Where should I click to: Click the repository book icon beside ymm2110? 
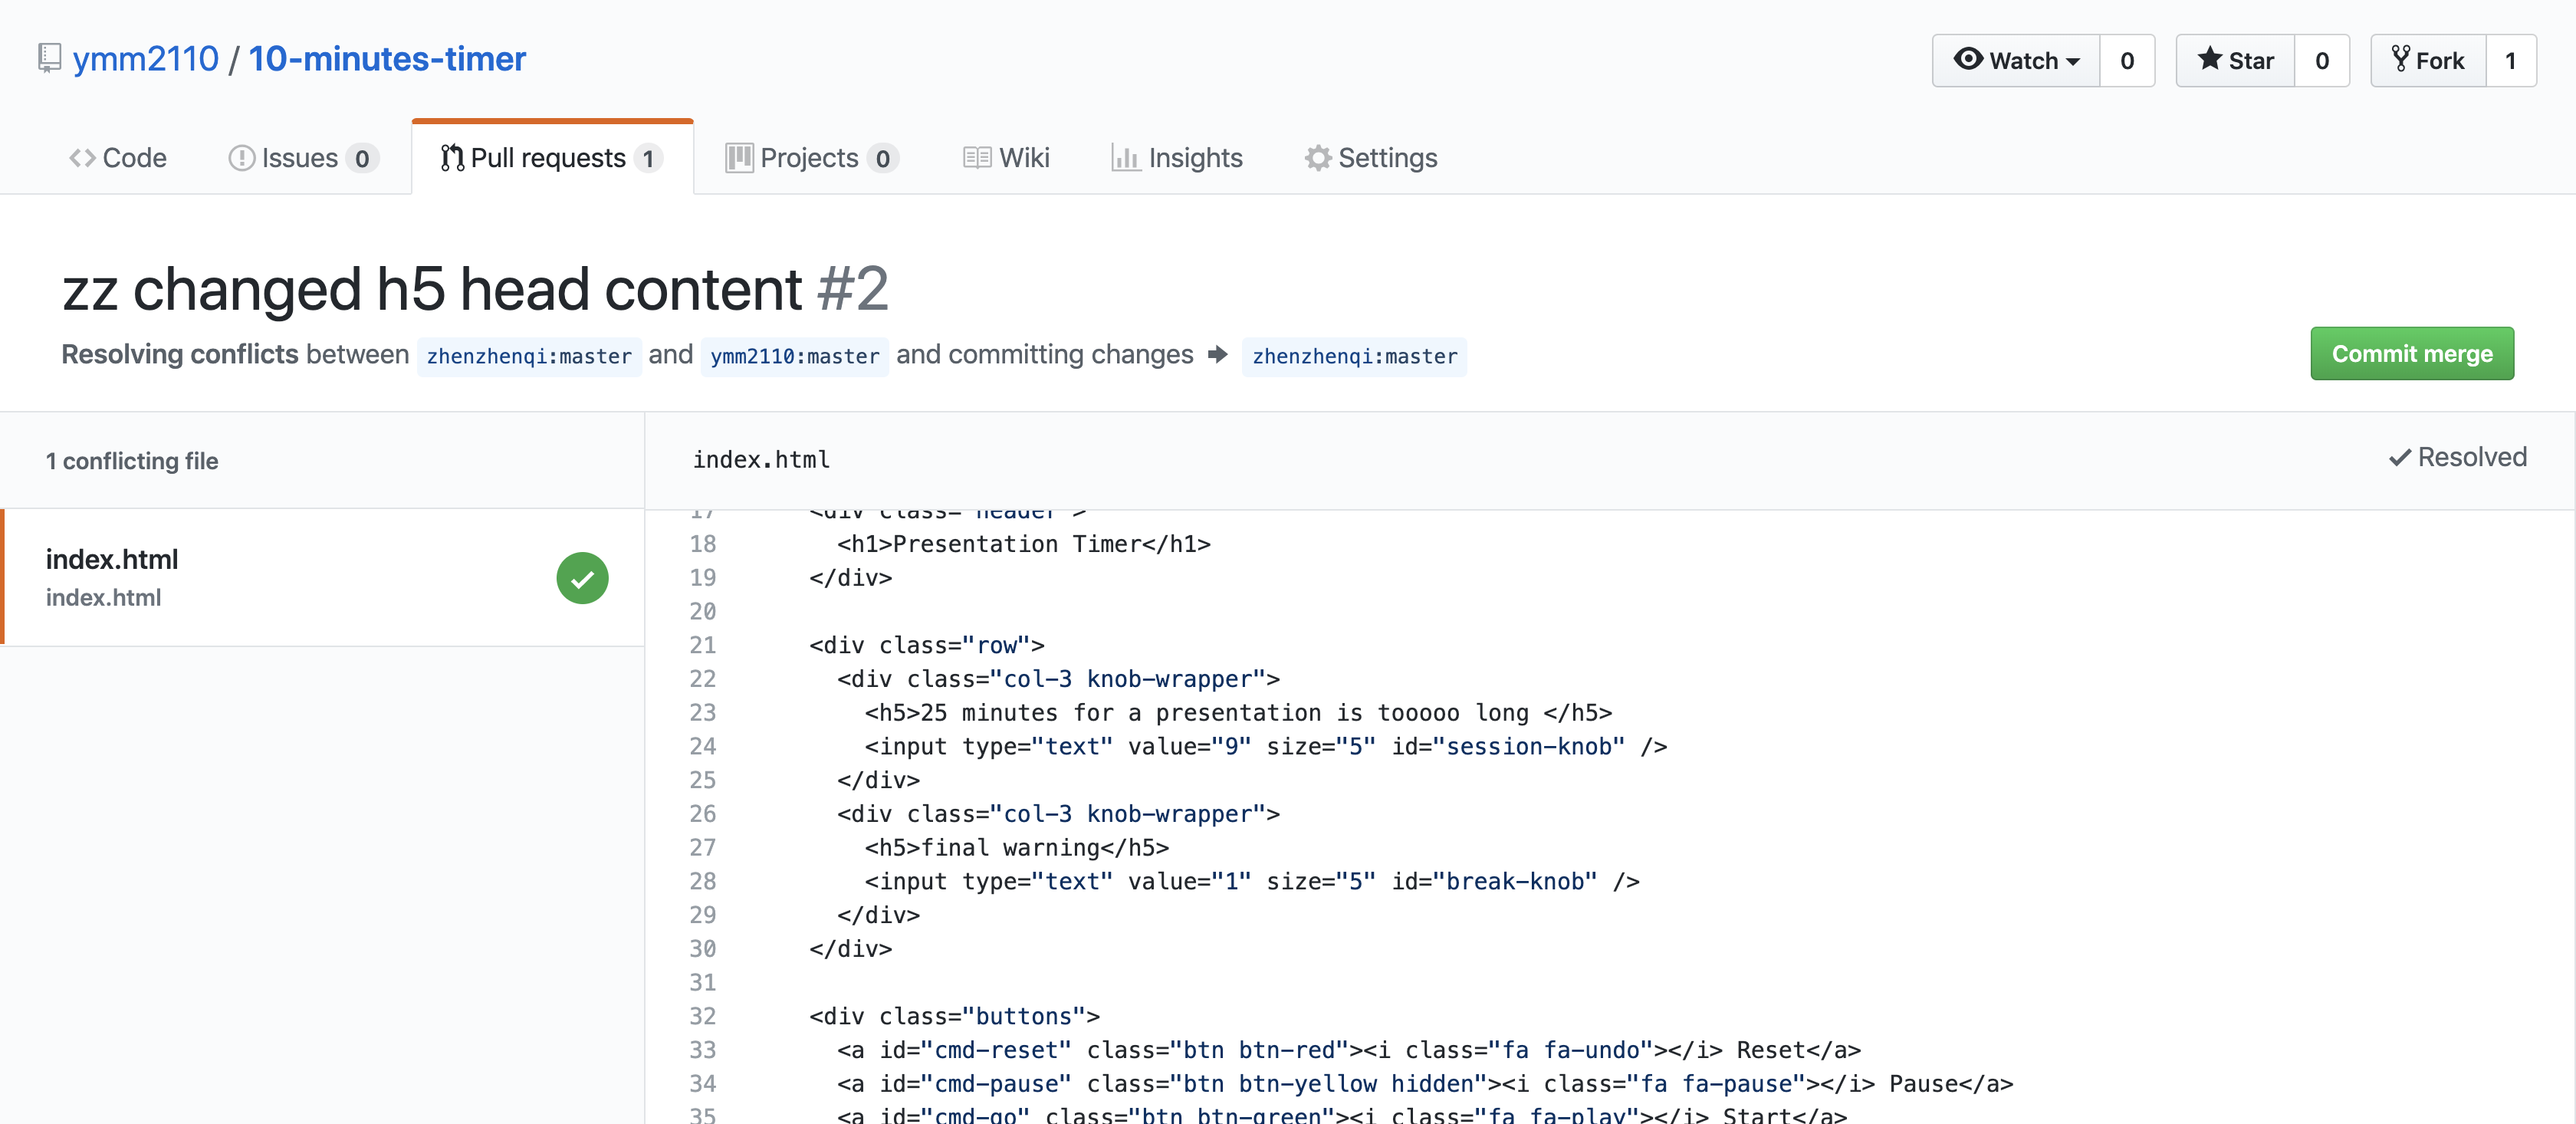pos(49,58)
